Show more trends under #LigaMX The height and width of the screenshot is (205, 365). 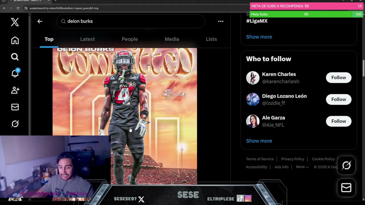[259, 37]
